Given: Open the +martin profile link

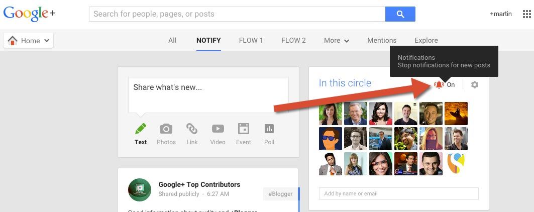Looking at the screenshot, I should [x=501, y=14].
